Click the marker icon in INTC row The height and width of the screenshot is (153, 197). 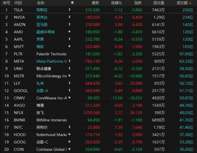[x=70, y=127]
